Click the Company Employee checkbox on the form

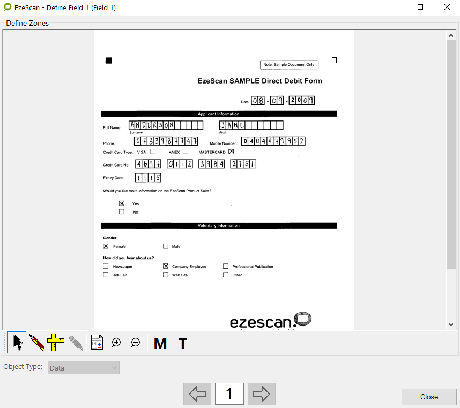[166, 266]
